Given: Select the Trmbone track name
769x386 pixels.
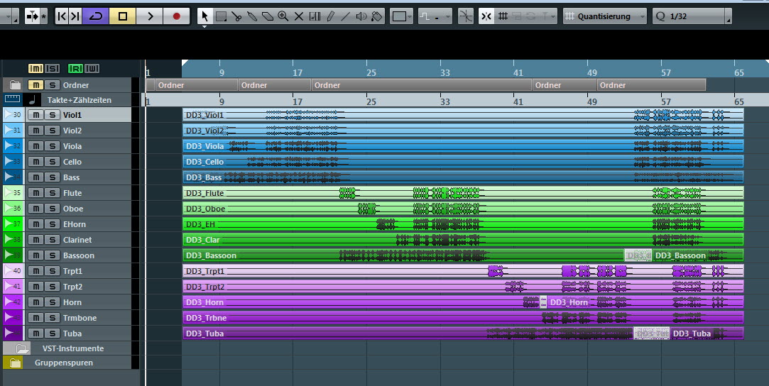Looking at the screenshot, I should pos(80,318).
